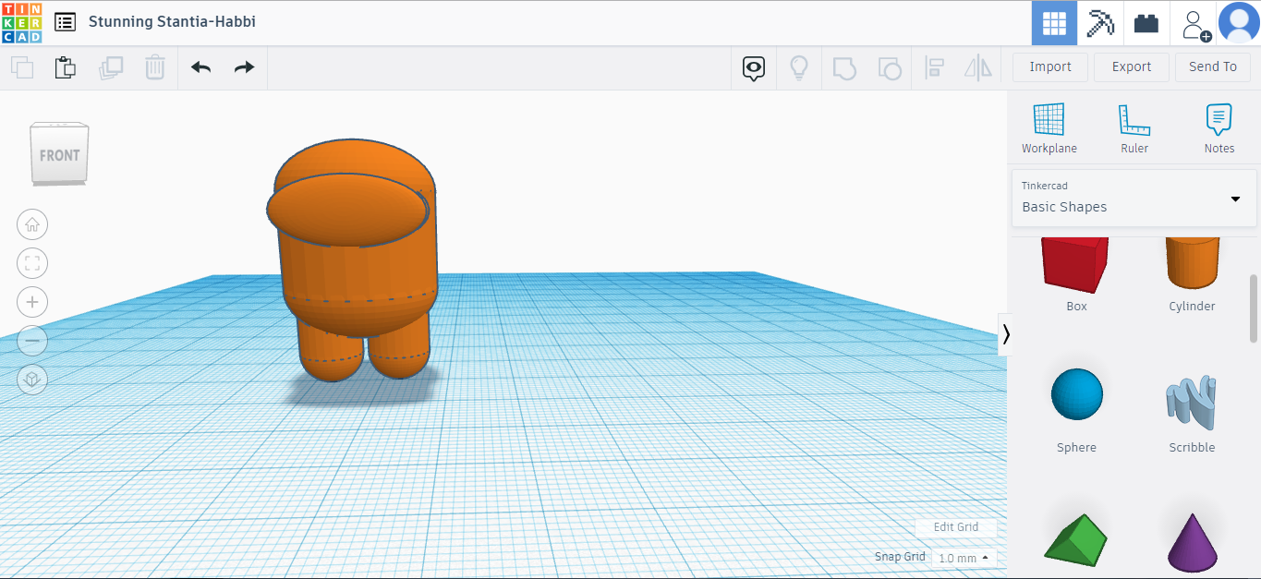Select the Ruler tool
Viewport: 1261px width, 579px height.
1134,128
